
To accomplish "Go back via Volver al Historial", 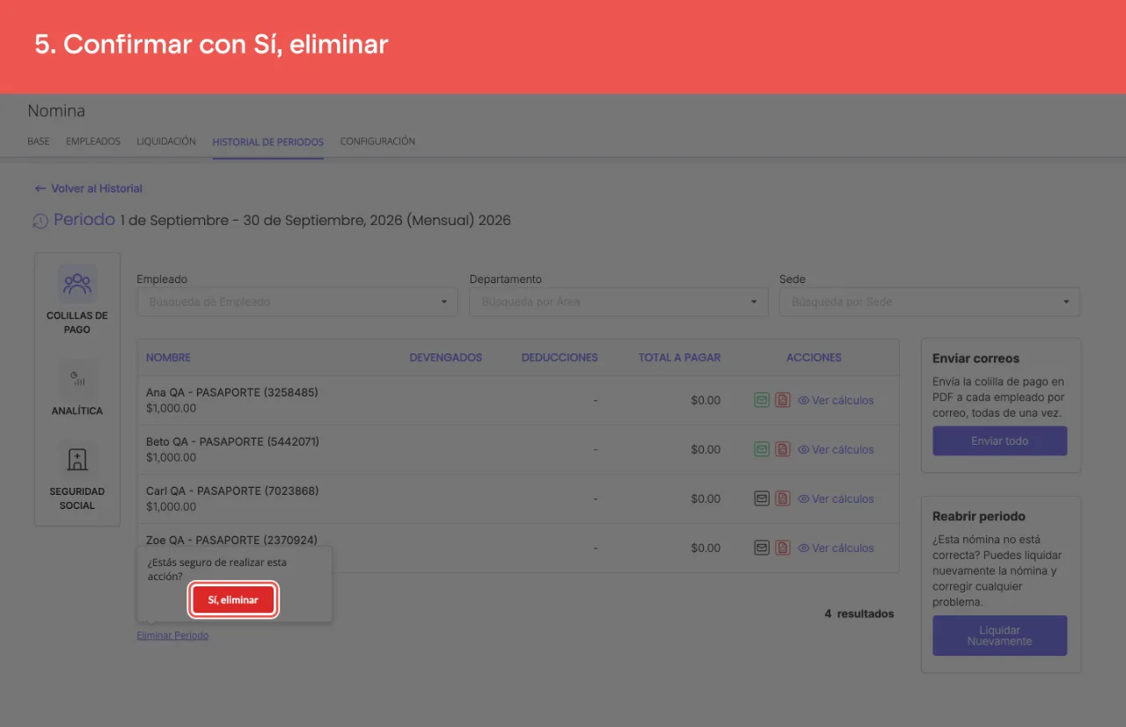I will [88, 188].
